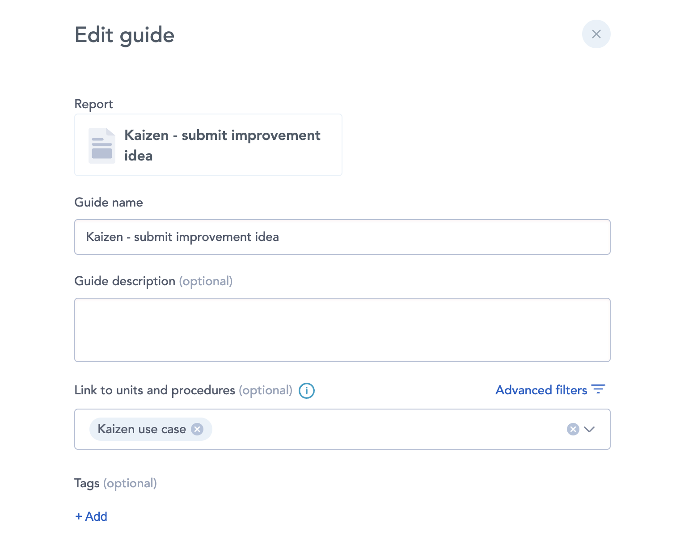Click inside the Guide description text area

point(342,330)
